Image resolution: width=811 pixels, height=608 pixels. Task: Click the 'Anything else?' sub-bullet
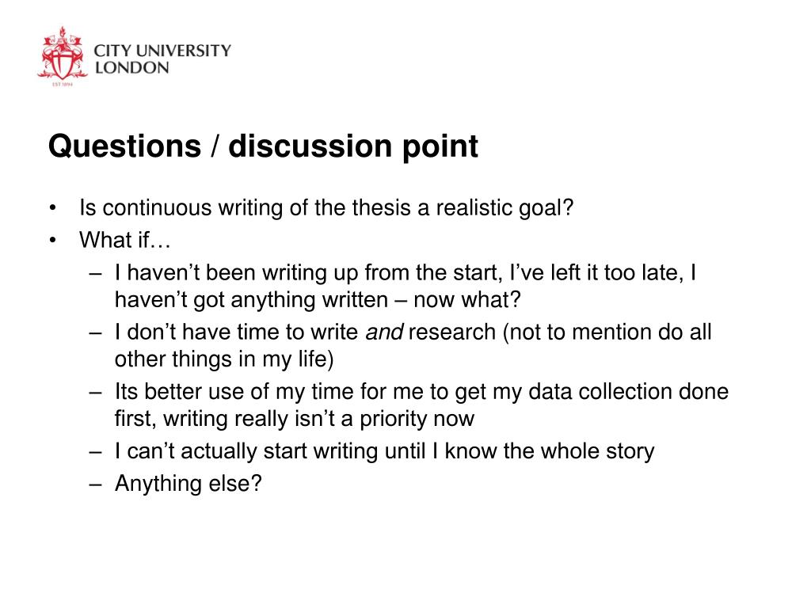[188, 484]
